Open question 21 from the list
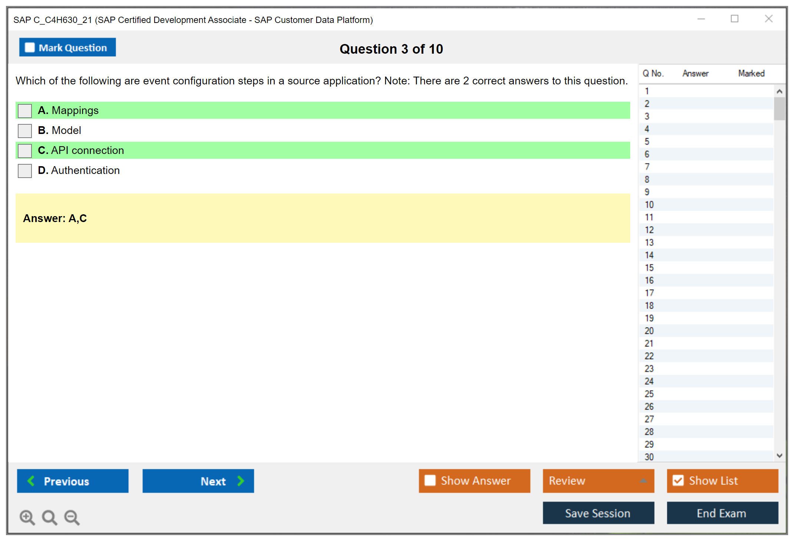Viewport: 797px width, 544px height. pos(649,343)
